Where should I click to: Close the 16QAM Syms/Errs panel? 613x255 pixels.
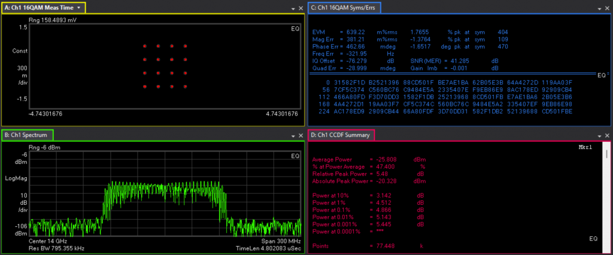(x=606, y=9)
